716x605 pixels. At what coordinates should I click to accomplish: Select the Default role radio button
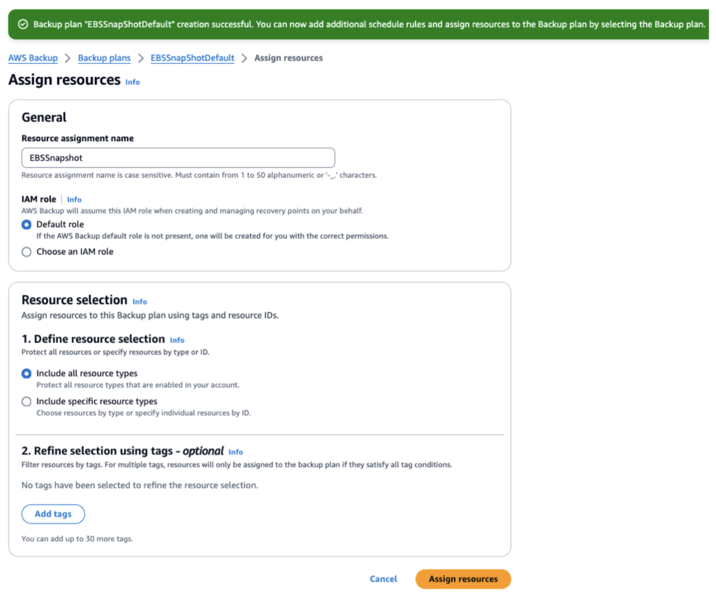(26, 225)
